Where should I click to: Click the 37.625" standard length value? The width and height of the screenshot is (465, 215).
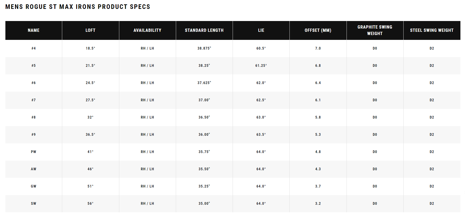point(204,83)
